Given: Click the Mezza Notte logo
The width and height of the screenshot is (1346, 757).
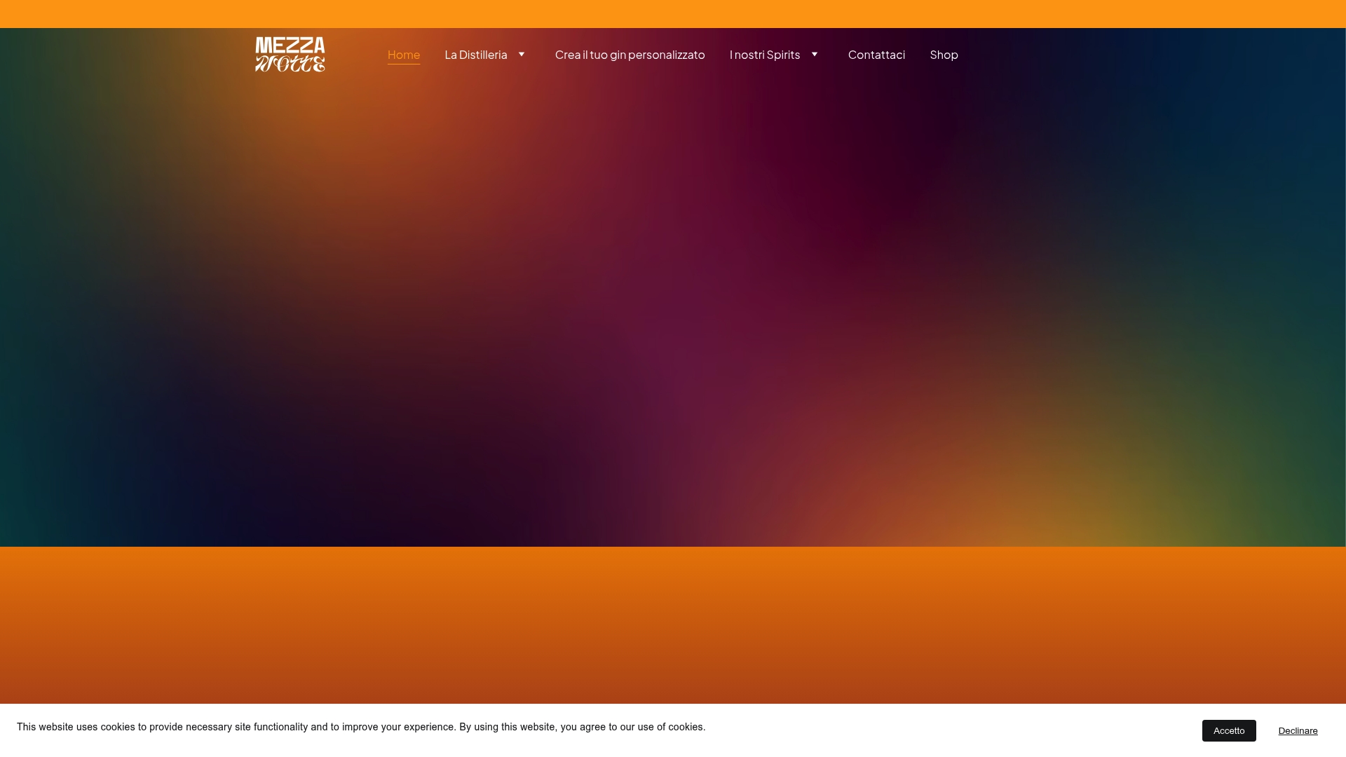Looking at the screenshot, I should (x=290, y=54).
